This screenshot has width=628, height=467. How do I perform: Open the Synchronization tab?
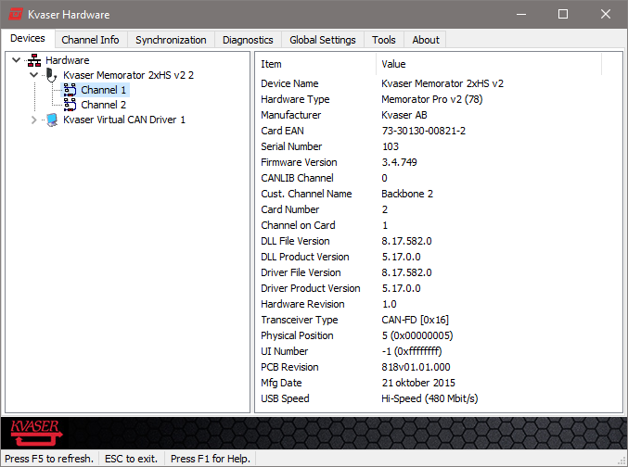[x=171, y=40]
